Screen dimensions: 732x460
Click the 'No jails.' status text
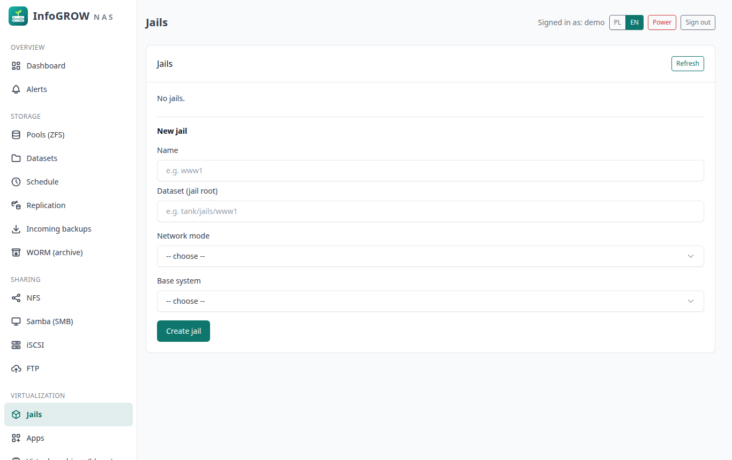coord(171,98)
